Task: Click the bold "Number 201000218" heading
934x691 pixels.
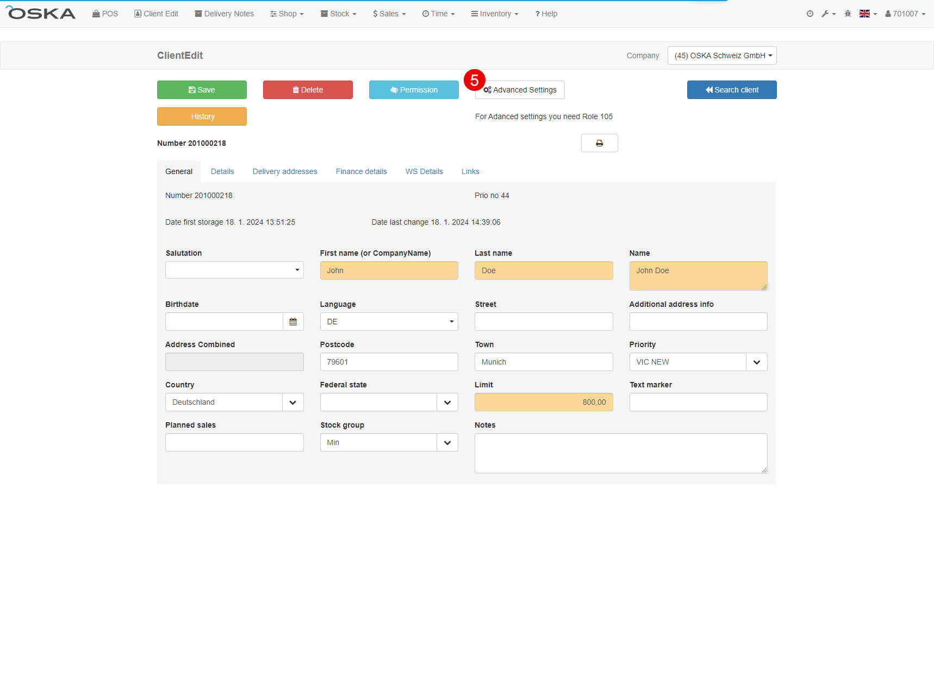Action: pos(191,143)
